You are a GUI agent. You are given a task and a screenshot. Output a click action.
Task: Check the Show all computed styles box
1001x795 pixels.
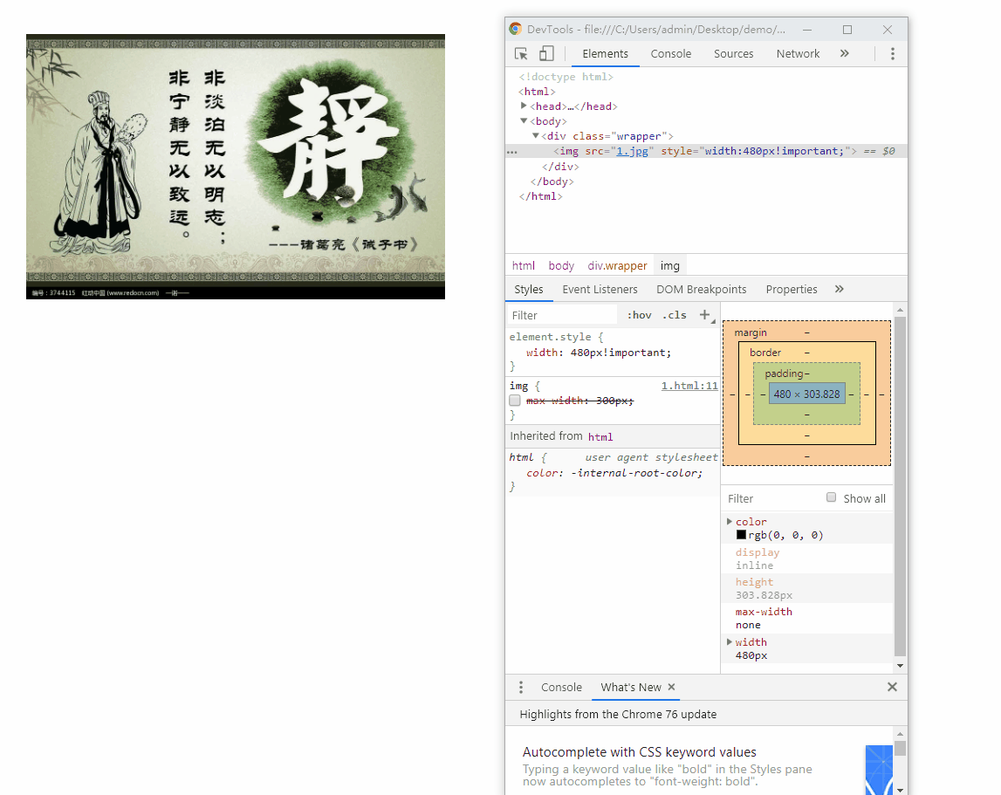click(832, 498)
